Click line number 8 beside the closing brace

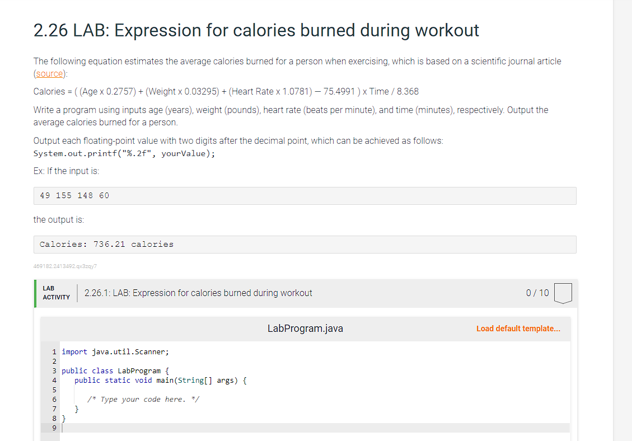(54, 418)
